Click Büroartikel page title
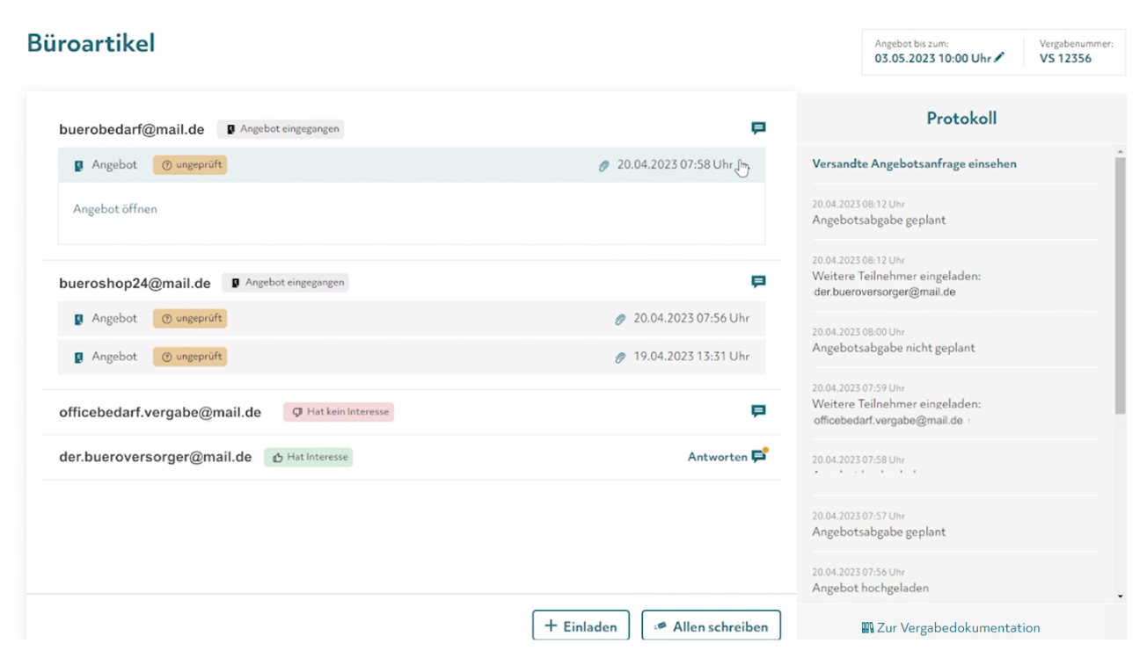The image size is (1147, 658). [x=91, y=42]
